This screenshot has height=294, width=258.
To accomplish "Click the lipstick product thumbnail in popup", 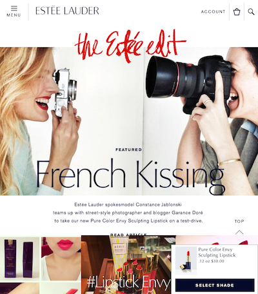I will (186, 260).
